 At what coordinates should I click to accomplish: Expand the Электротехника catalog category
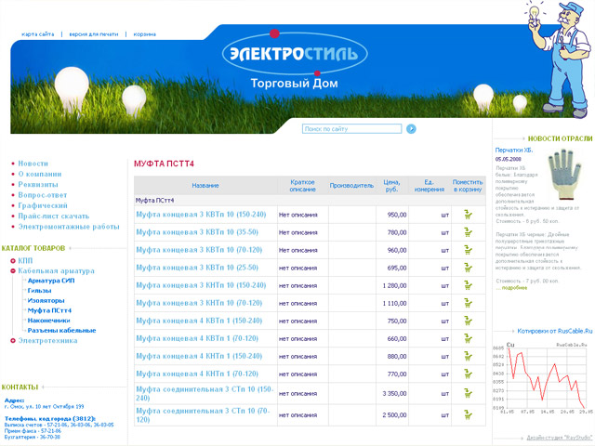click(x=11, y=341)
